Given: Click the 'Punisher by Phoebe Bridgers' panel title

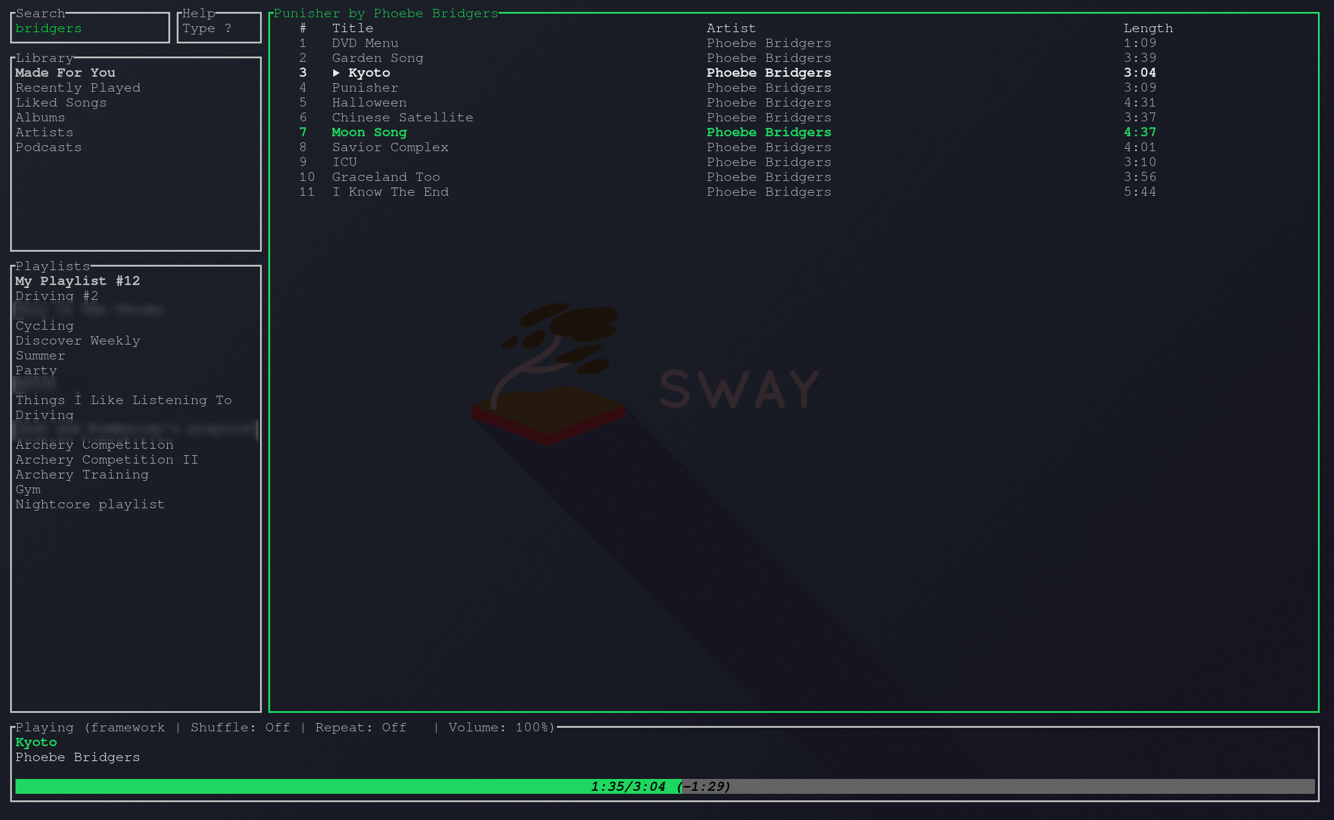Looking at the screenshot, I should [386, 13].
